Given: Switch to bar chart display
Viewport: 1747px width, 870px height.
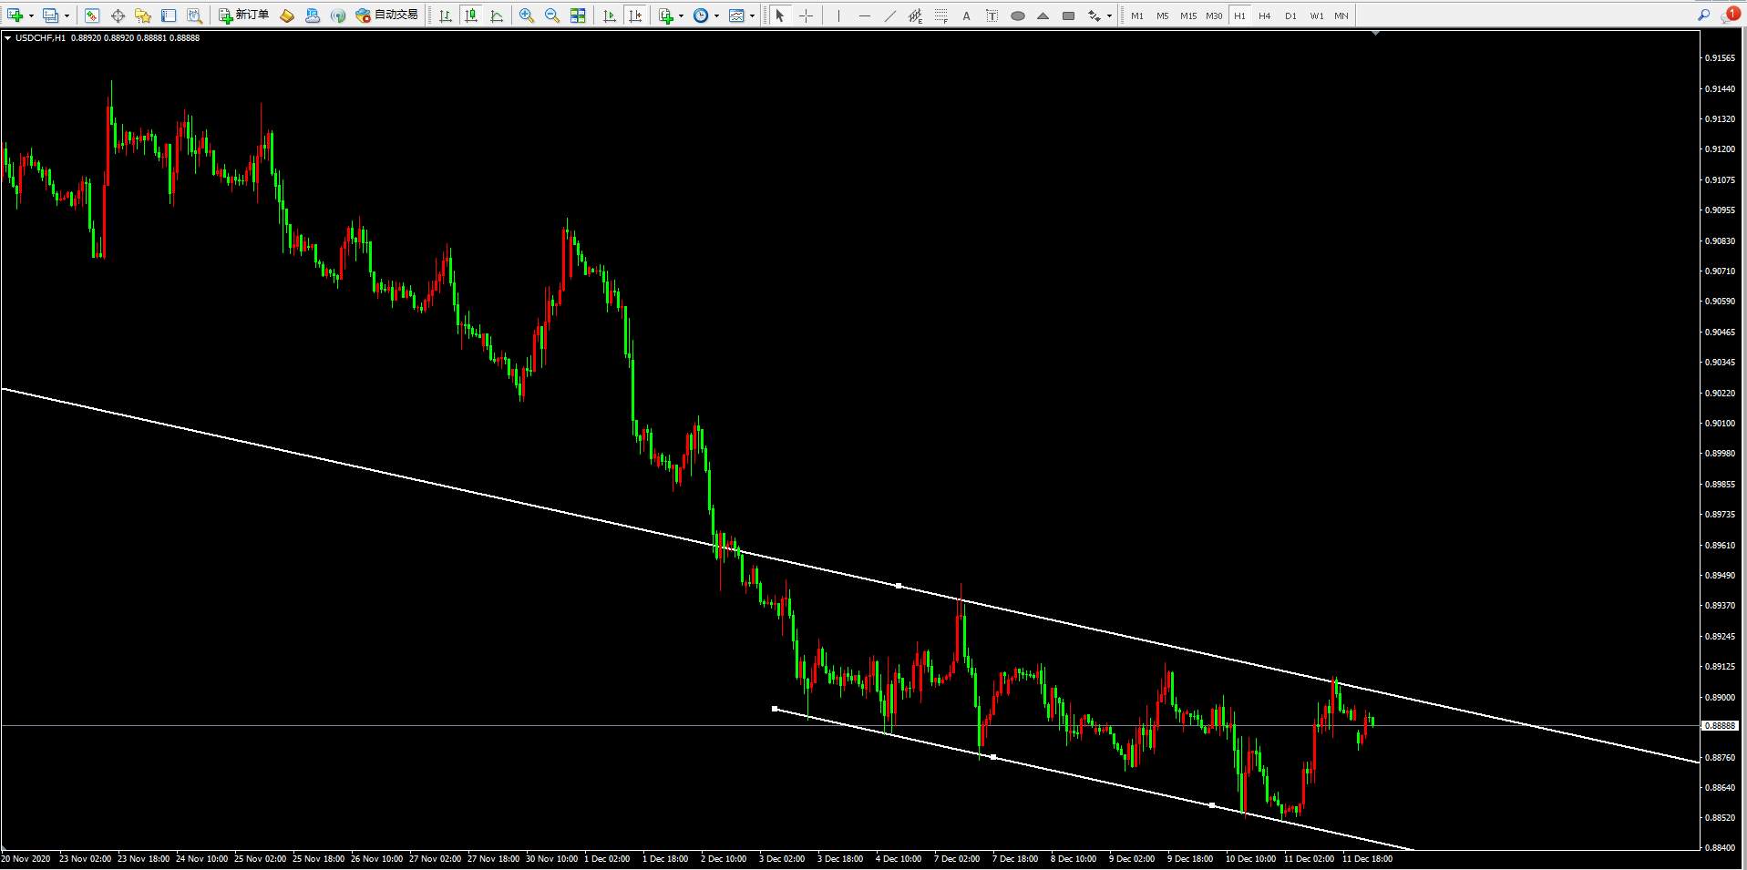Looking at the screenshot, I should (446, 15).
